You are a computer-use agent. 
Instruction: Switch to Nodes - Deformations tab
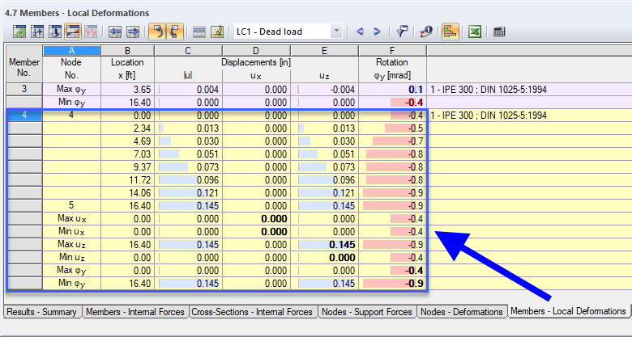coord(462,312)
